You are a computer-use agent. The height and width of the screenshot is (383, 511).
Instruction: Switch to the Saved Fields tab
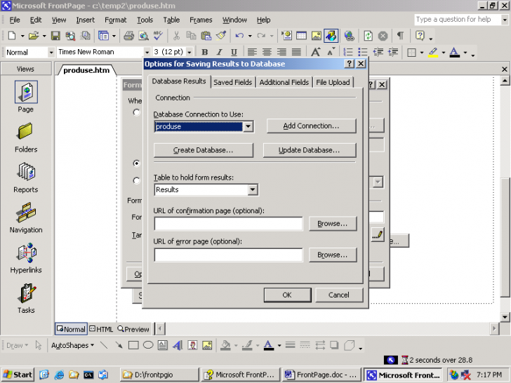point(232,82)
